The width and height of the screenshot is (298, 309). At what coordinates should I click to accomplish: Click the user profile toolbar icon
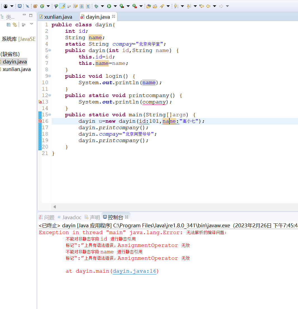(x=6, y=6)
